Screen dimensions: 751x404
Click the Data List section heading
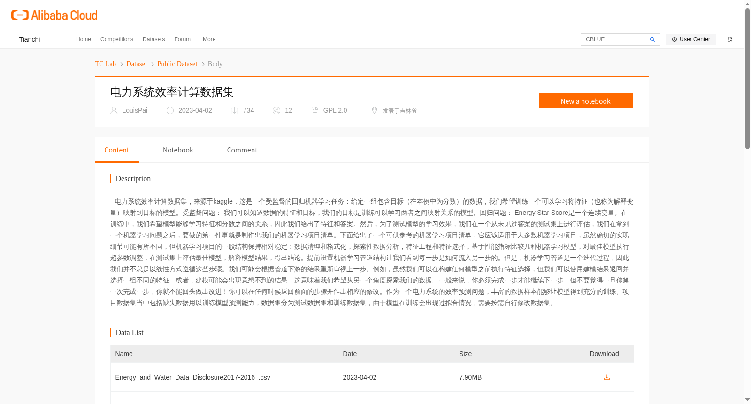tap(130, 333)
